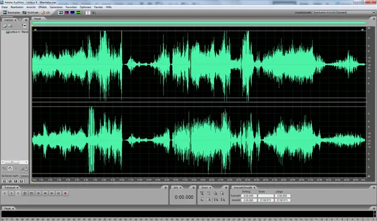This screenshot has width=377, height=221.
Task: Click the fast forward transport button
Action: coord(51,193)
